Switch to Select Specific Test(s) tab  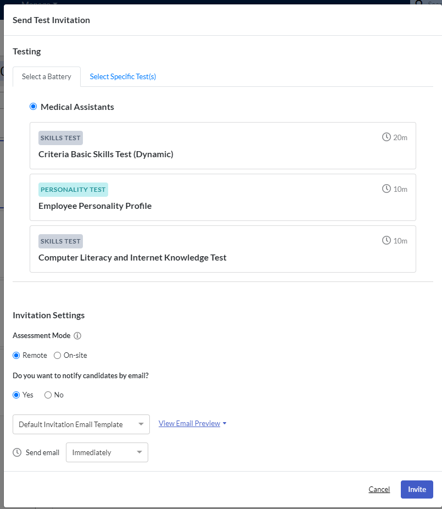(x=123, y=76)
